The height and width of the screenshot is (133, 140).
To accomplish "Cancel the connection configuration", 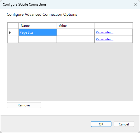I will [124, 124].
